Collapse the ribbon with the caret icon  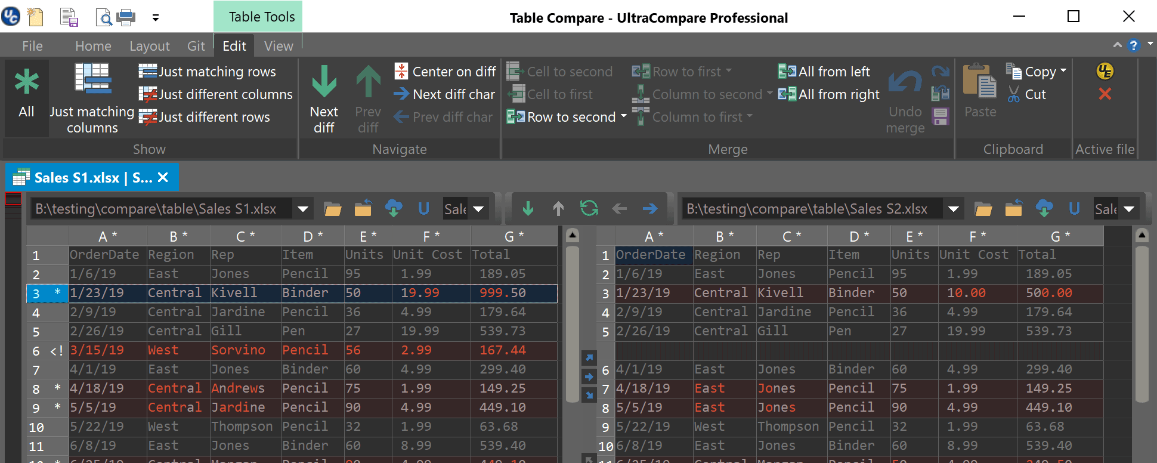(1117, 45)
